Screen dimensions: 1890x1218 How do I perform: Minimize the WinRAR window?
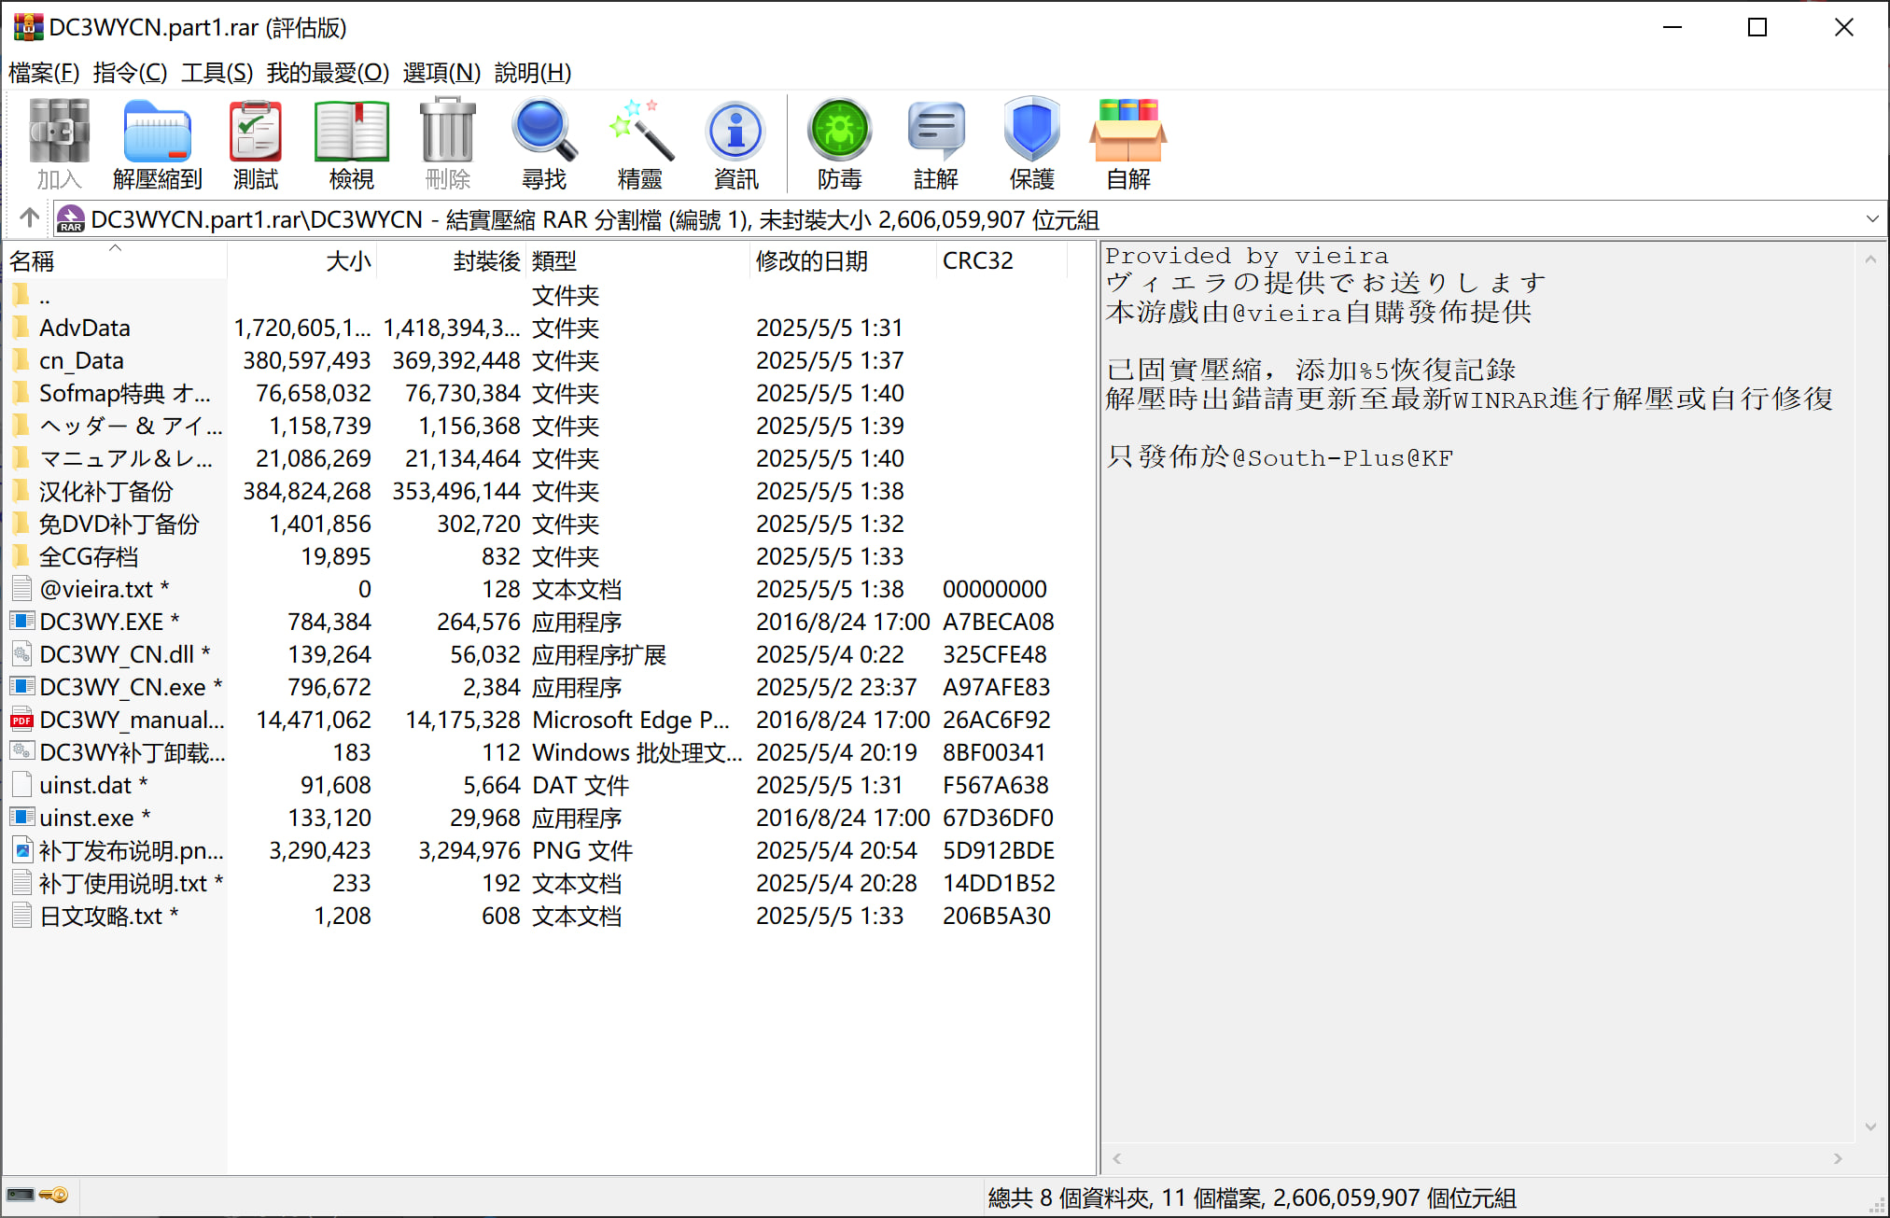1673,27
